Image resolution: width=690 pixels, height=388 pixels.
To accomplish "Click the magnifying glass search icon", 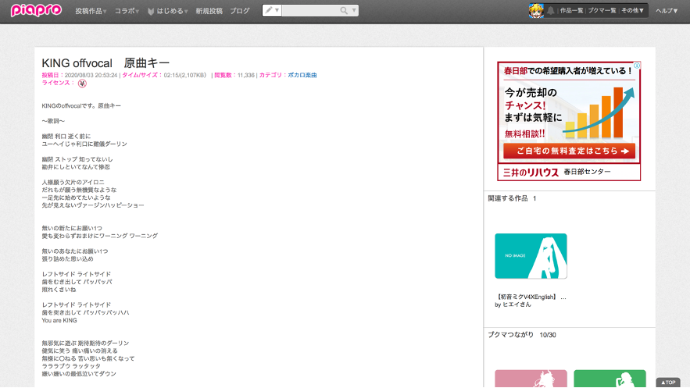I will pyautogui.click(x=344, y=11).
